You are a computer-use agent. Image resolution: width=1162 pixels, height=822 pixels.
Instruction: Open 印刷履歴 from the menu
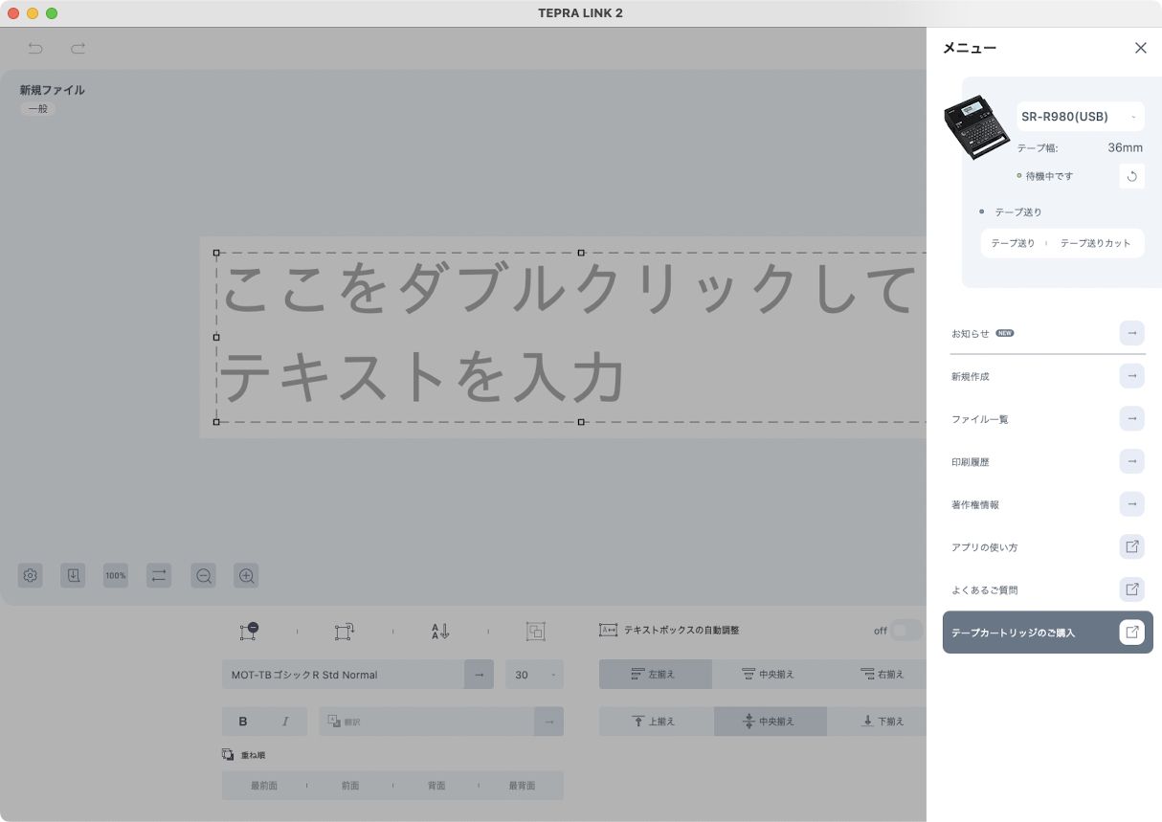970,461
